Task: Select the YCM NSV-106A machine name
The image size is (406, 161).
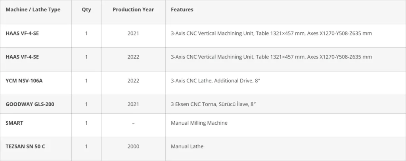Action: 24,81
